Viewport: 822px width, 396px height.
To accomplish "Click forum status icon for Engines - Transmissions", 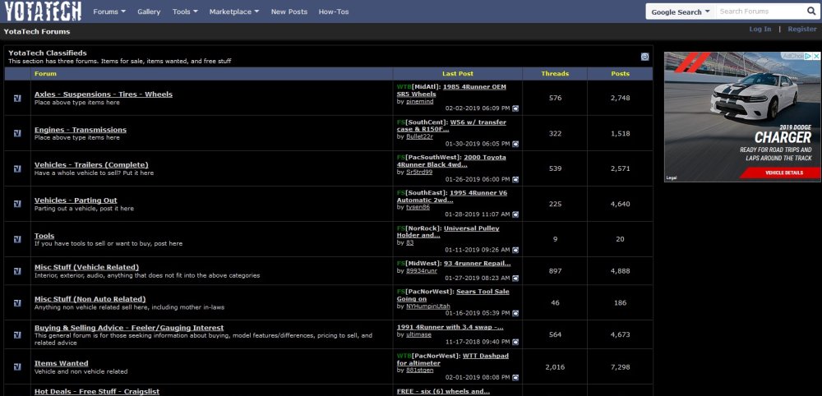I will pyautogui.click(x=17, y=133).
